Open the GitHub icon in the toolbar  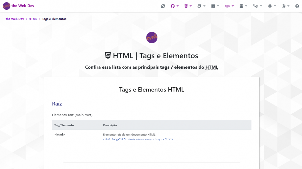pos(173,6)
